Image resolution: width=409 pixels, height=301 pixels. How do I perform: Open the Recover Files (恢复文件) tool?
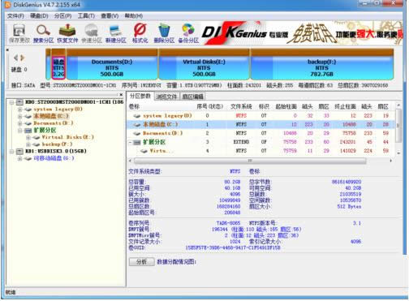point(67,33)
